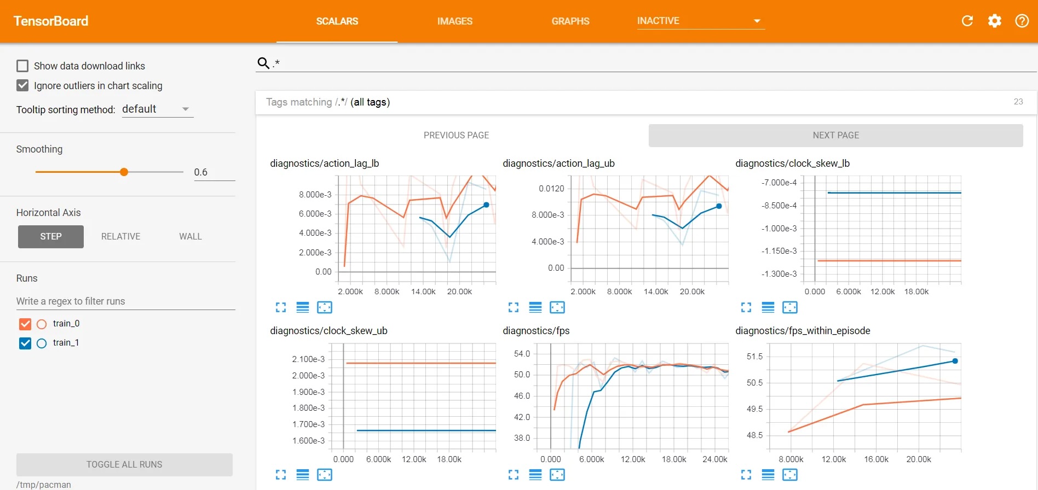Fit domain to data for fps_within_episode
1038x490 pixels.
click(790, 475)
